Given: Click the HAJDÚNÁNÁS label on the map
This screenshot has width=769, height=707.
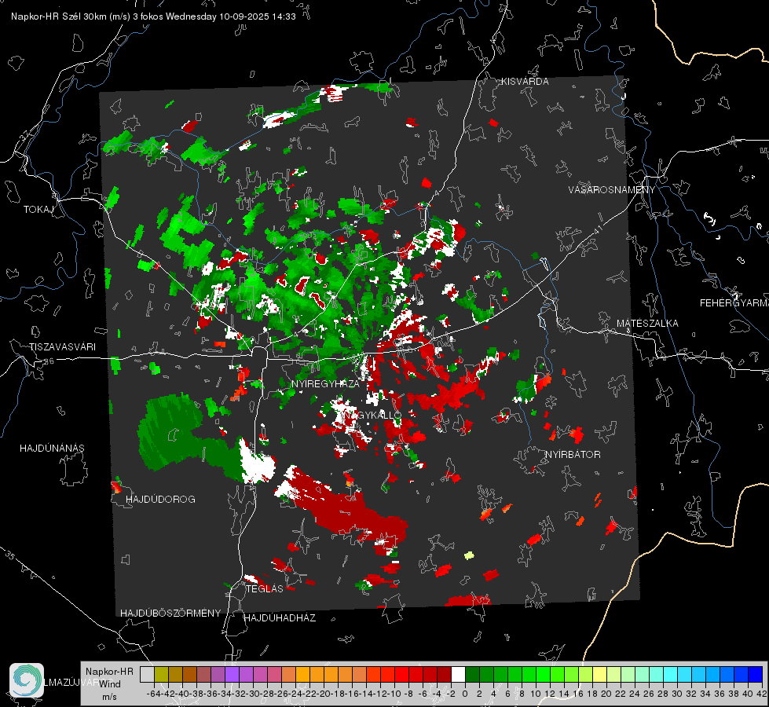Looking at the screenshot, I should point(52,448).
